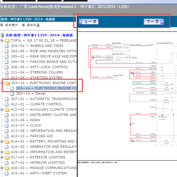Image resolution: width=177 pixels, height=177 pixels.
Task: Click the 303-14 open folder icon
Action: tap(7, 83)
